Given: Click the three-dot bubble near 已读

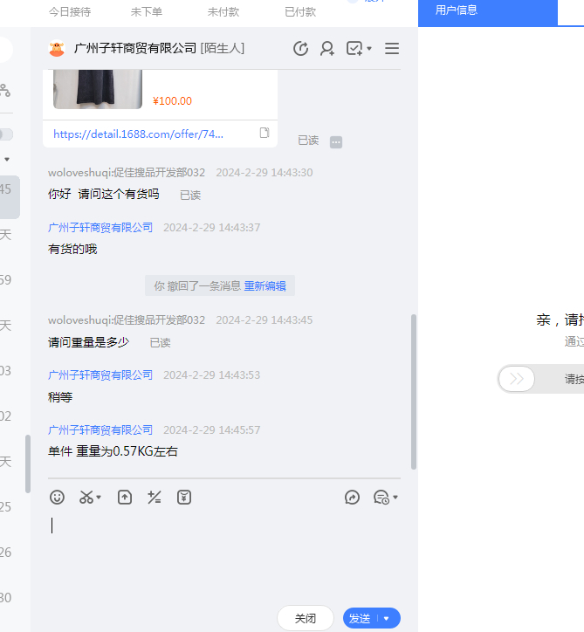Looking at the screenshot, I should [336, 142].
